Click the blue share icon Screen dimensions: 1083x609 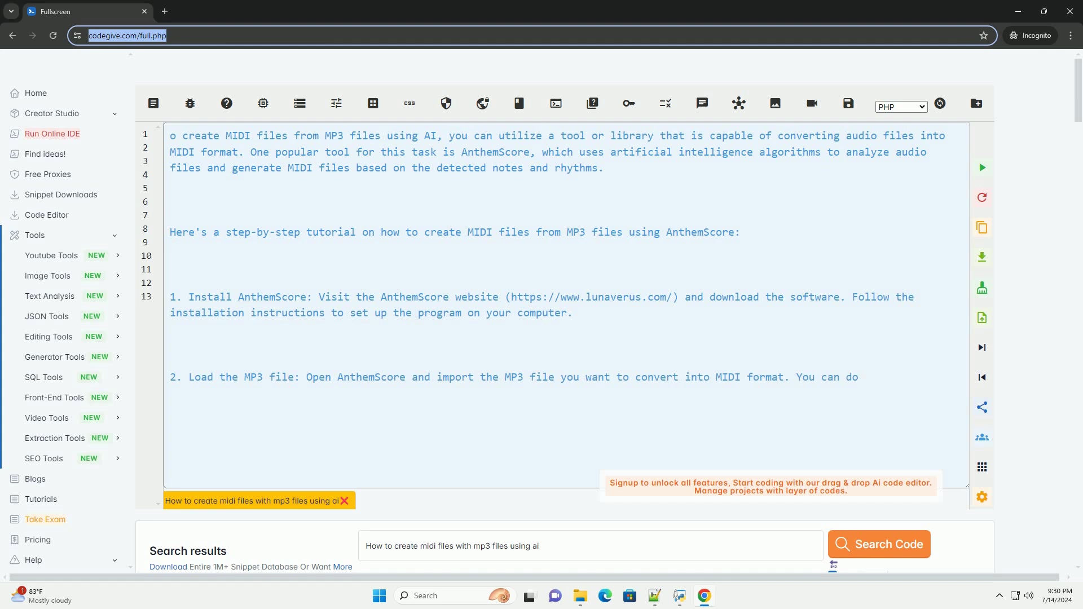click(x=982, y=407)
